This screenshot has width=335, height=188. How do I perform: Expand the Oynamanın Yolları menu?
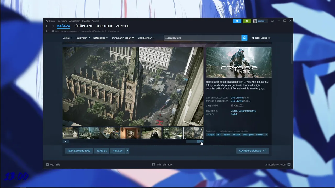[x=123, y=38]
